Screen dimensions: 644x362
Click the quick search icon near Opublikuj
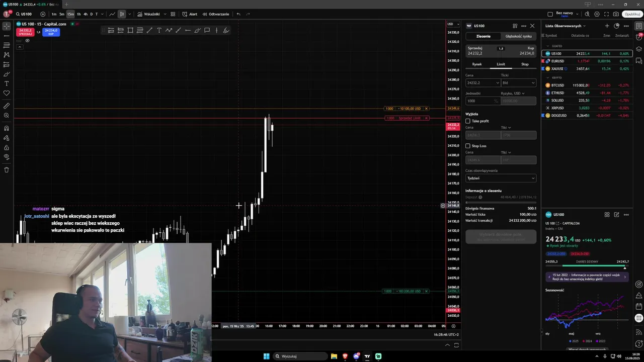(x=588, y=14)
